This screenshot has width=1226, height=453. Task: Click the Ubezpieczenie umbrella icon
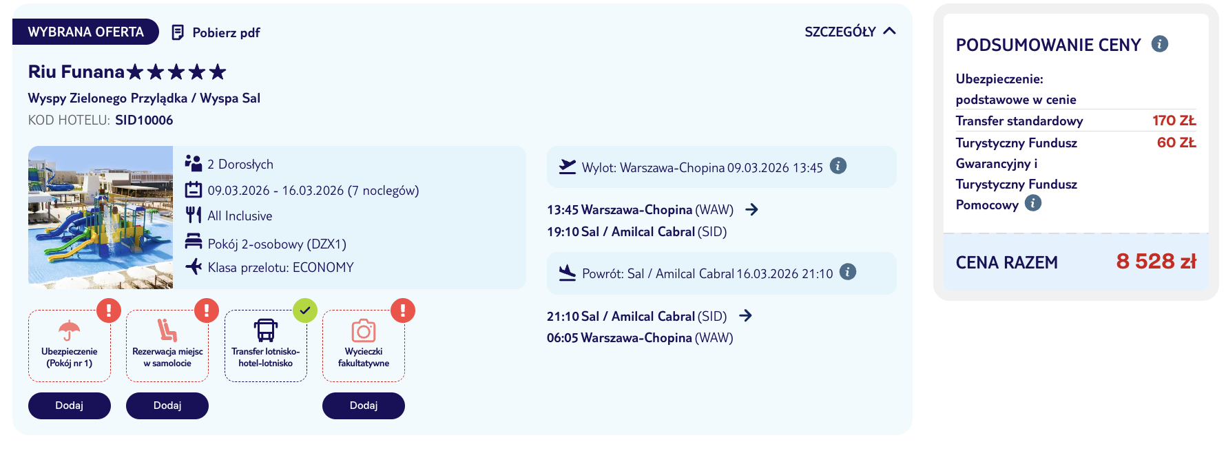pos(69,330)
